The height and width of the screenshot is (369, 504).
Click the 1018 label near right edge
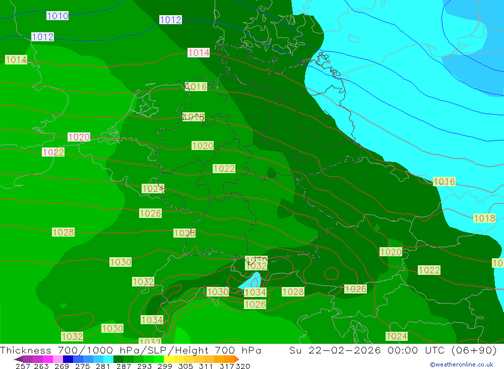click(x=484, y=218)
